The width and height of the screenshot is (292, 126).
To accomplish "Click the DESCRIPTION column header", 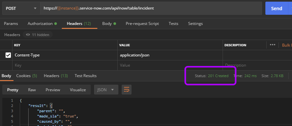I will [x=235, y=45].
